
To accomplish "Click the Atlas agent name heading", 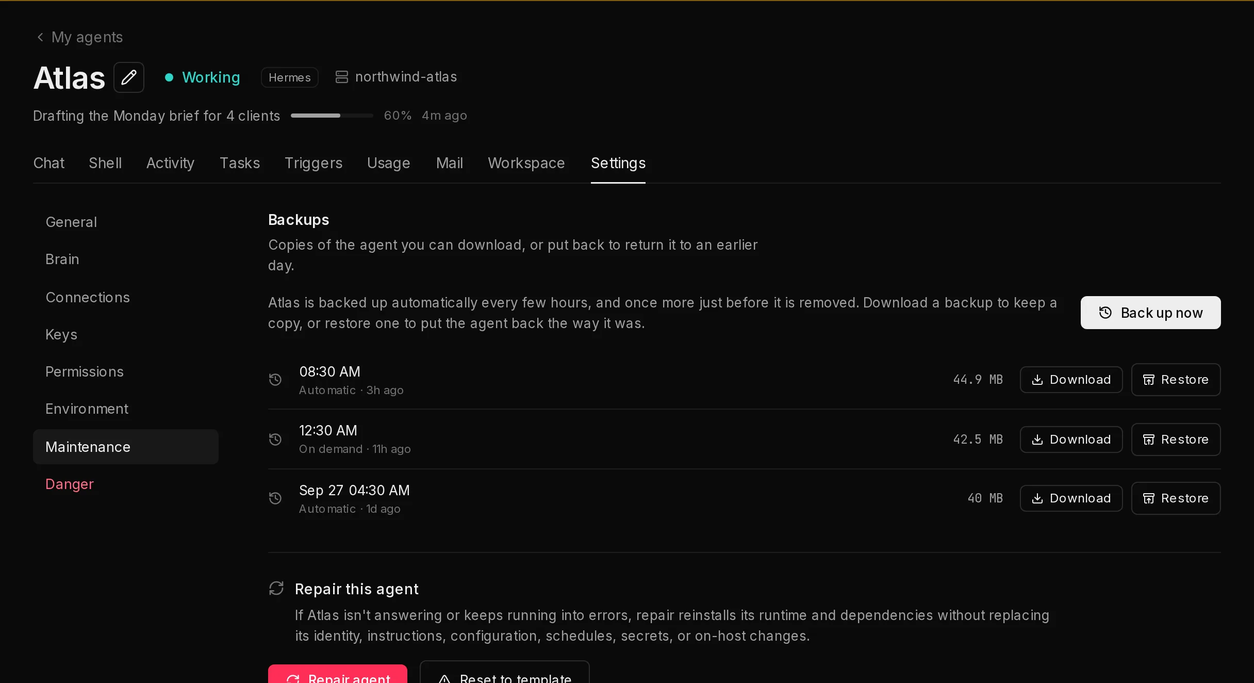I will click(x=70, y=78).
